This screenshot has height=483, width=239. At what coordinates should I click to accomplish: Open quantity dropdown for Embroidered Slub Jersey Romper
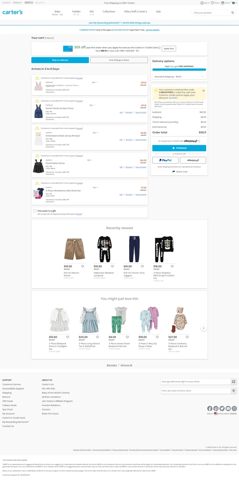point(96,133)
